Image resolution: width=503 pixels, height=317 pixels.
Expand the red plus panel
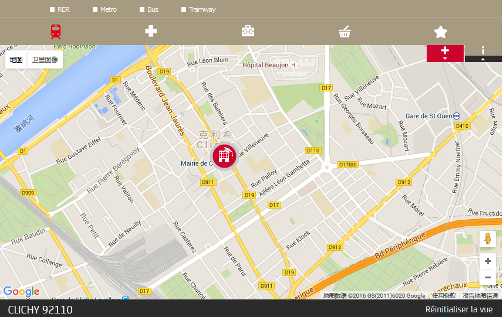445,53
